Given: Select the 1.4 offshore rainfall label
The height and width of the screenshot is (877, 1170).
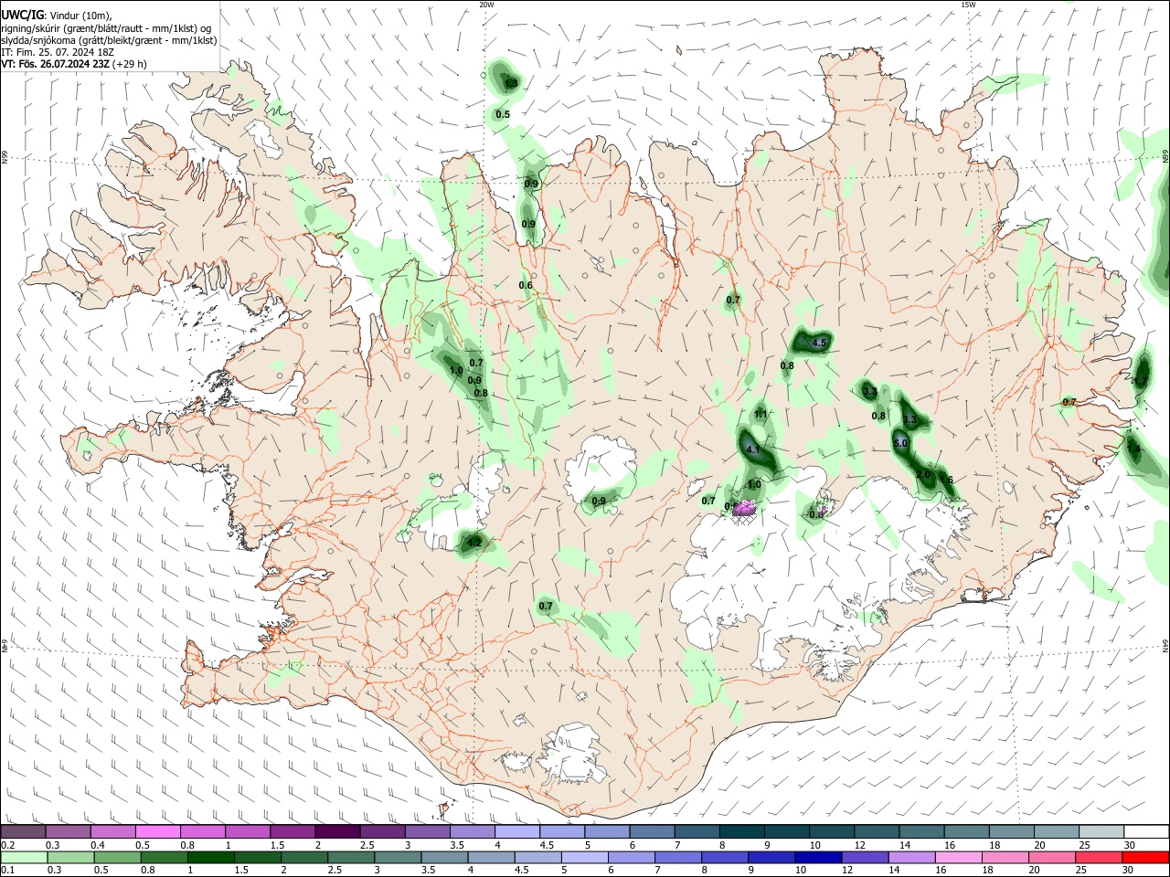Looking at the screenshot, I should (1134, 449).
